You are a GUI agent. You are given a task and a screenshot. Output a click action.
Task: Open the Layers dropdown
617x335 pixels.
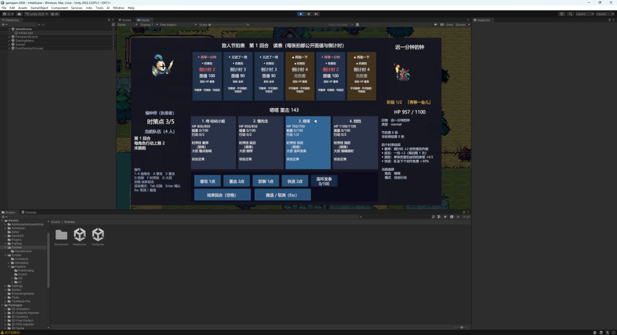point(584,14)
